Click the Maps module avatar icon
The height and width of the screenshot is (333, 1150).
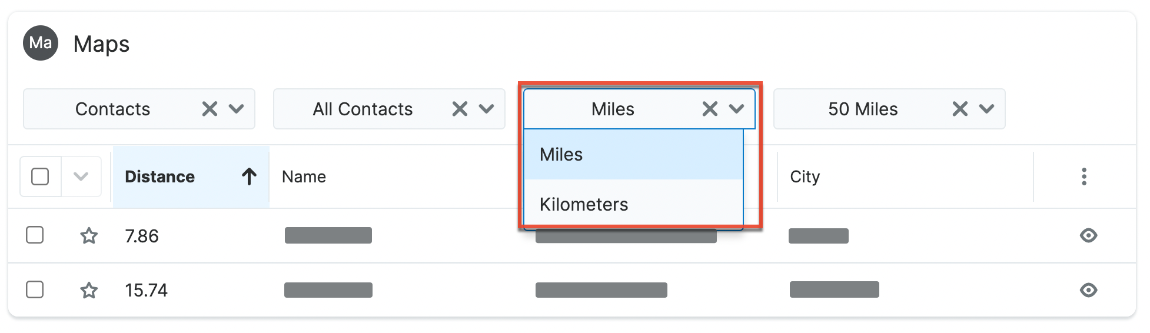point(41,43)
